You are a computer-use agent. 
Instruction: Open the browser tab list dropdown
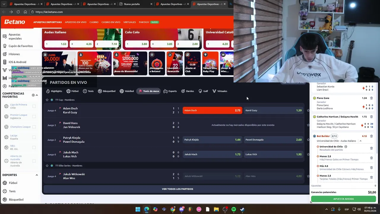point(4,4)
